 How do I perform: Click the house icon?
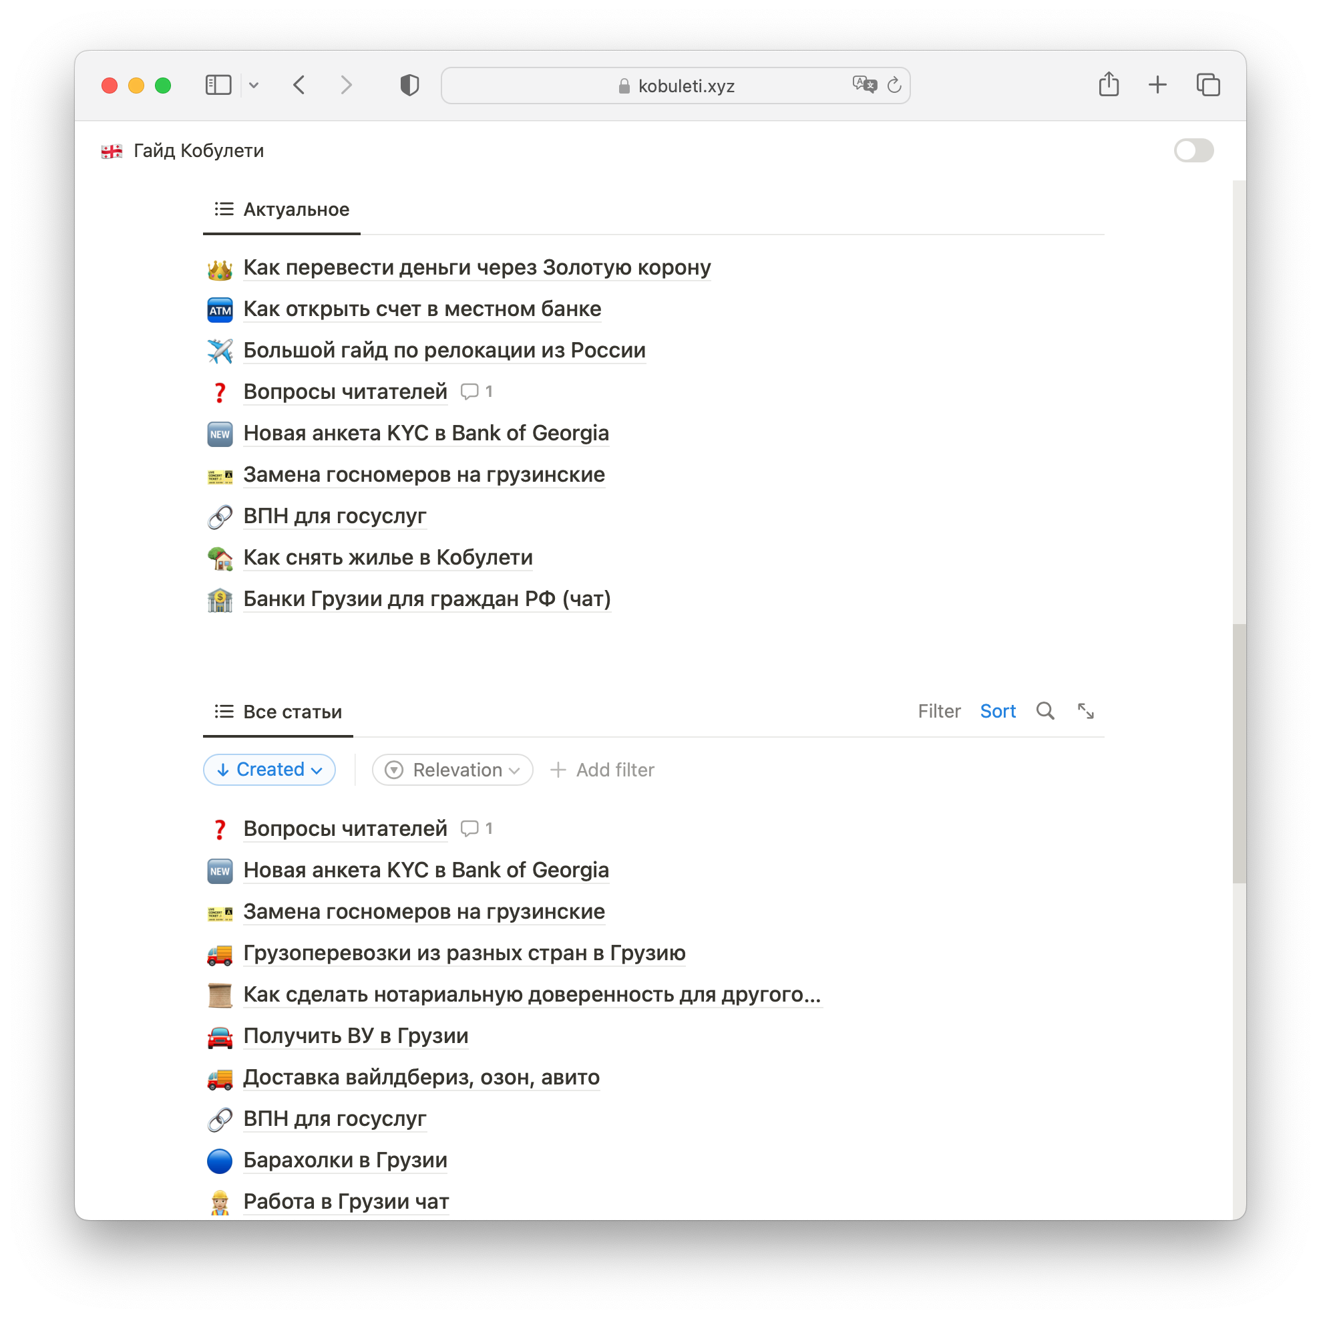[220, 559]
